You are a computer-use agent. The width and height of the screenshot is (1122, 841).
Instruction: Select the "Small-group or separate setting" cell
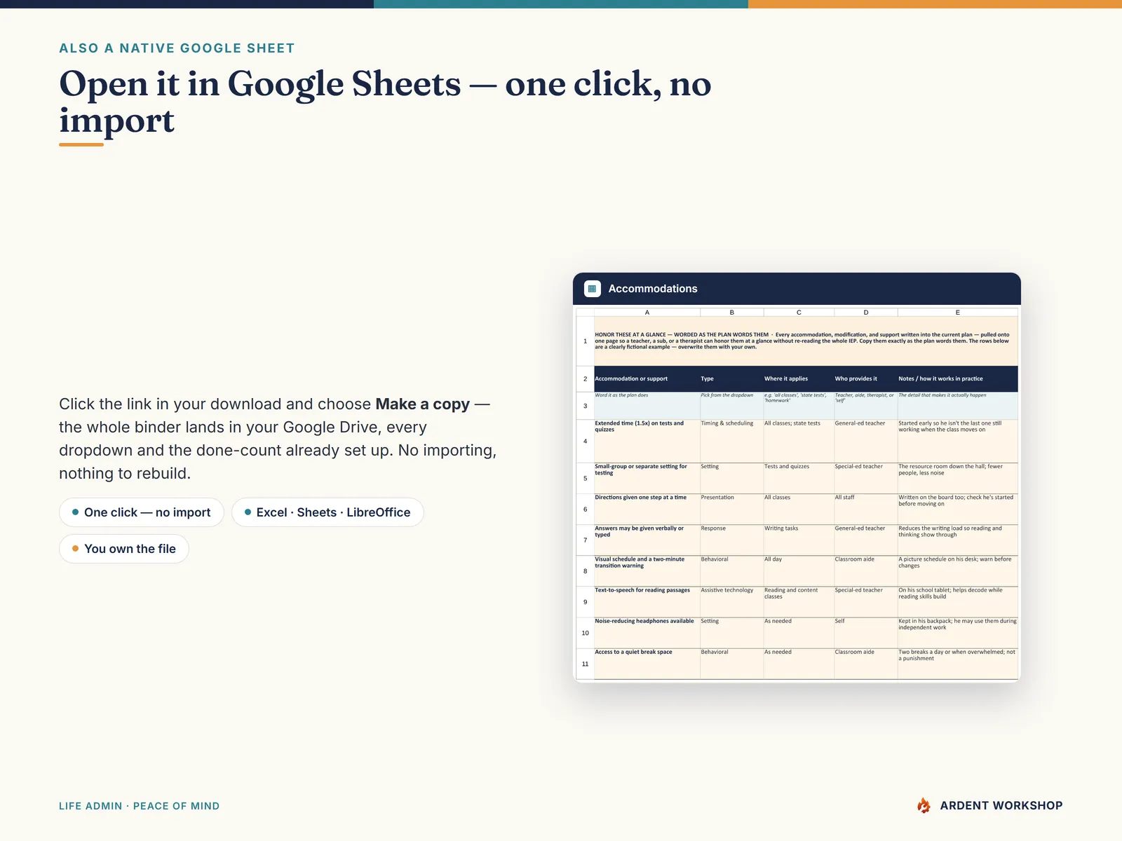(647, 478)
